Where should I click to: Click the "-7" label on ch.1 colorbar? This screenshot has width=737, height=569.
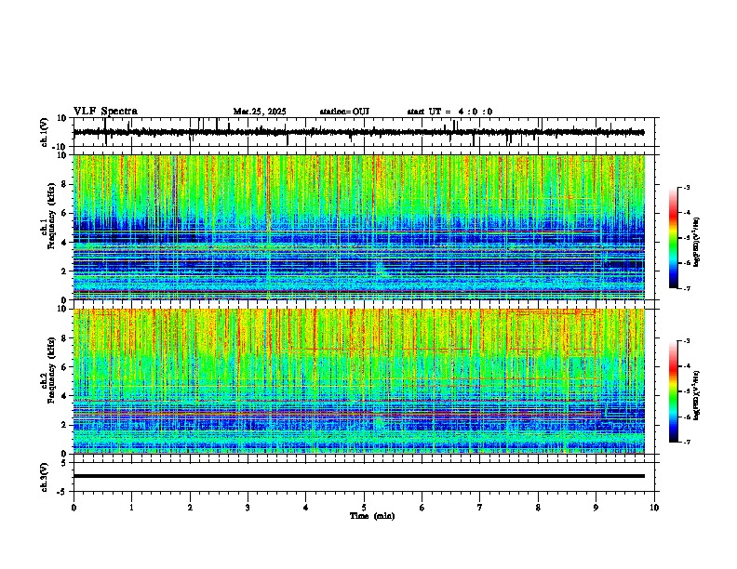coord(686,288)
